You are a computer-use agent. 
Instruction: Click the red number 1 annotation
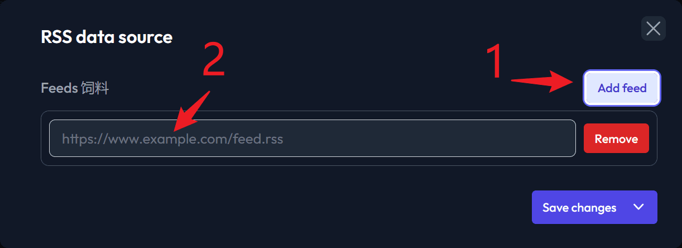pyautogui.click(x=494, y=63)
